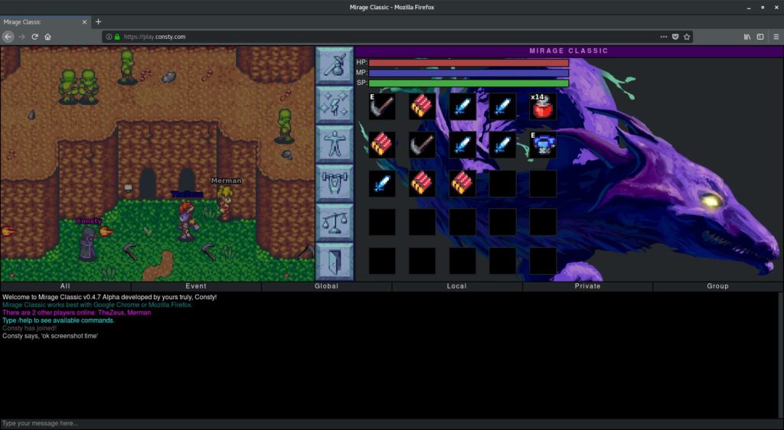Image resolution: width=784 pixels, height=430 pixels.
Task: Select the x14 red potion item
Action: pyautogui.click(x=543, y=106)
